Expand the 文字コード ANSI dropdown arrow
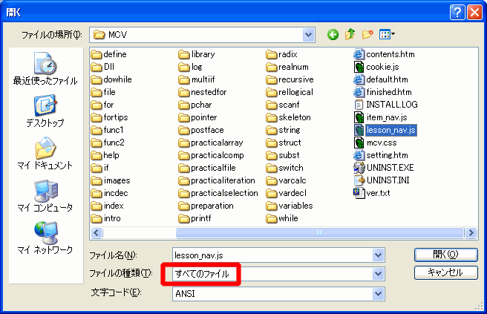The image size is (487, 314). click(x=378, y=294)
